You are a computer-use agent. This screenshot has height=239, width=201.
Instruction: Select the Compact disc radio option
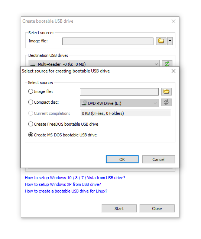click(30, 102)
